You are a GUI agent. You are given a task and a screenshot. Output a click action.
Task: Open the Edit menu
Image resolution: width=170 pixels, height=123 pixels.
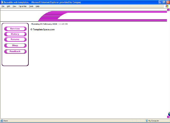pos(8,6)
